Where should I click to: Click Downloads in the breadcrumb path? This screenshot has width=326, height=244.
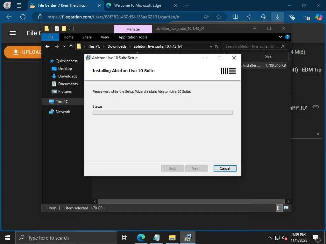pyautogui.click(x=117, y=46)
